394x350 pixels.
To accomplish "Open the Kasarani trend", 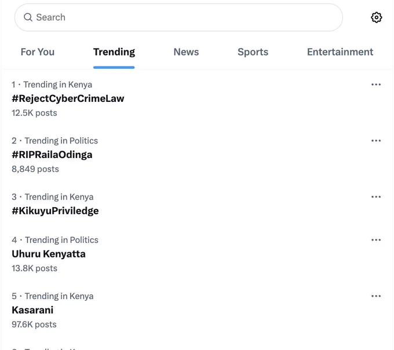I will [32, 310].
